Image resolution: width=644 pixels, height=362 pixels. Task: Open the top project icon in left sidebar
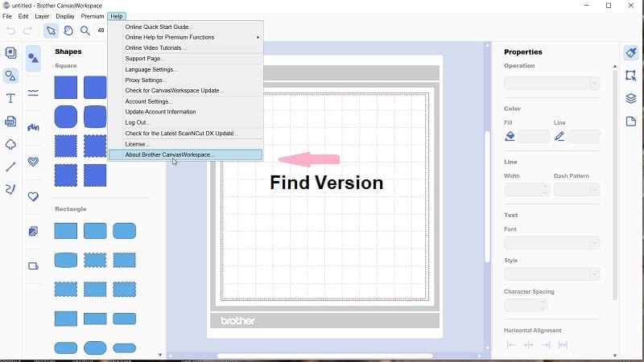[10, 52]
